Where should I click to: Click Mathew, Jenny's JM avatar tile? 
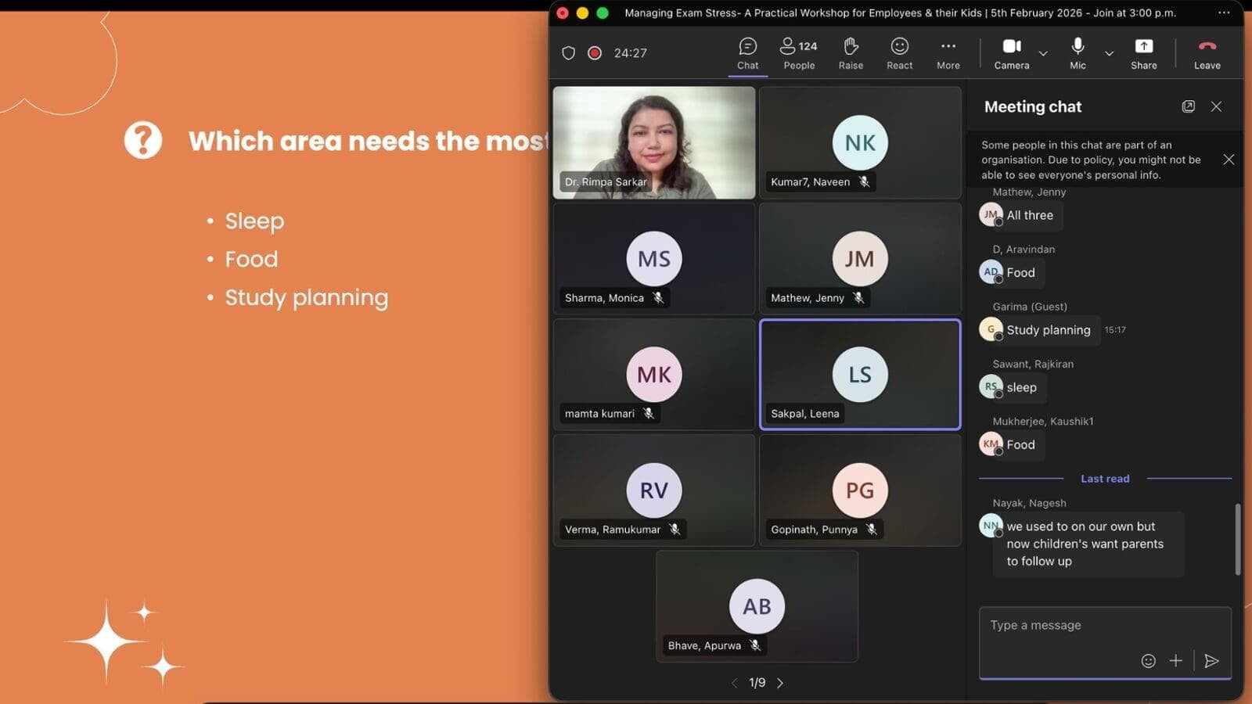click(x=860, y=258)
